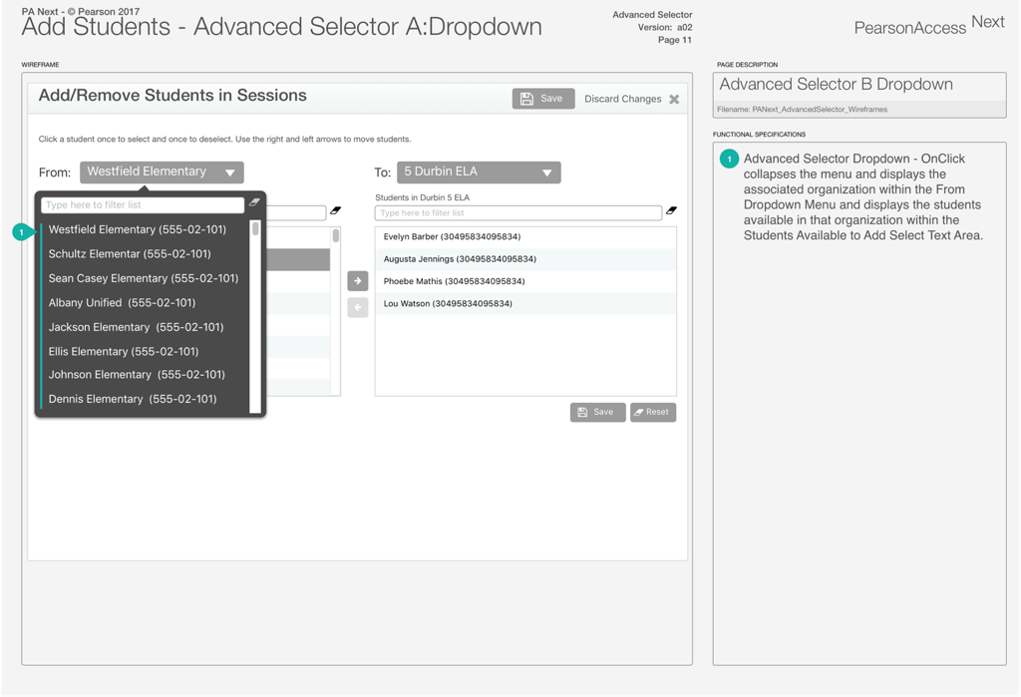Click the X icon beside Discard Changes
This screenshot has height=697, width=1021.
coord(673,99)
